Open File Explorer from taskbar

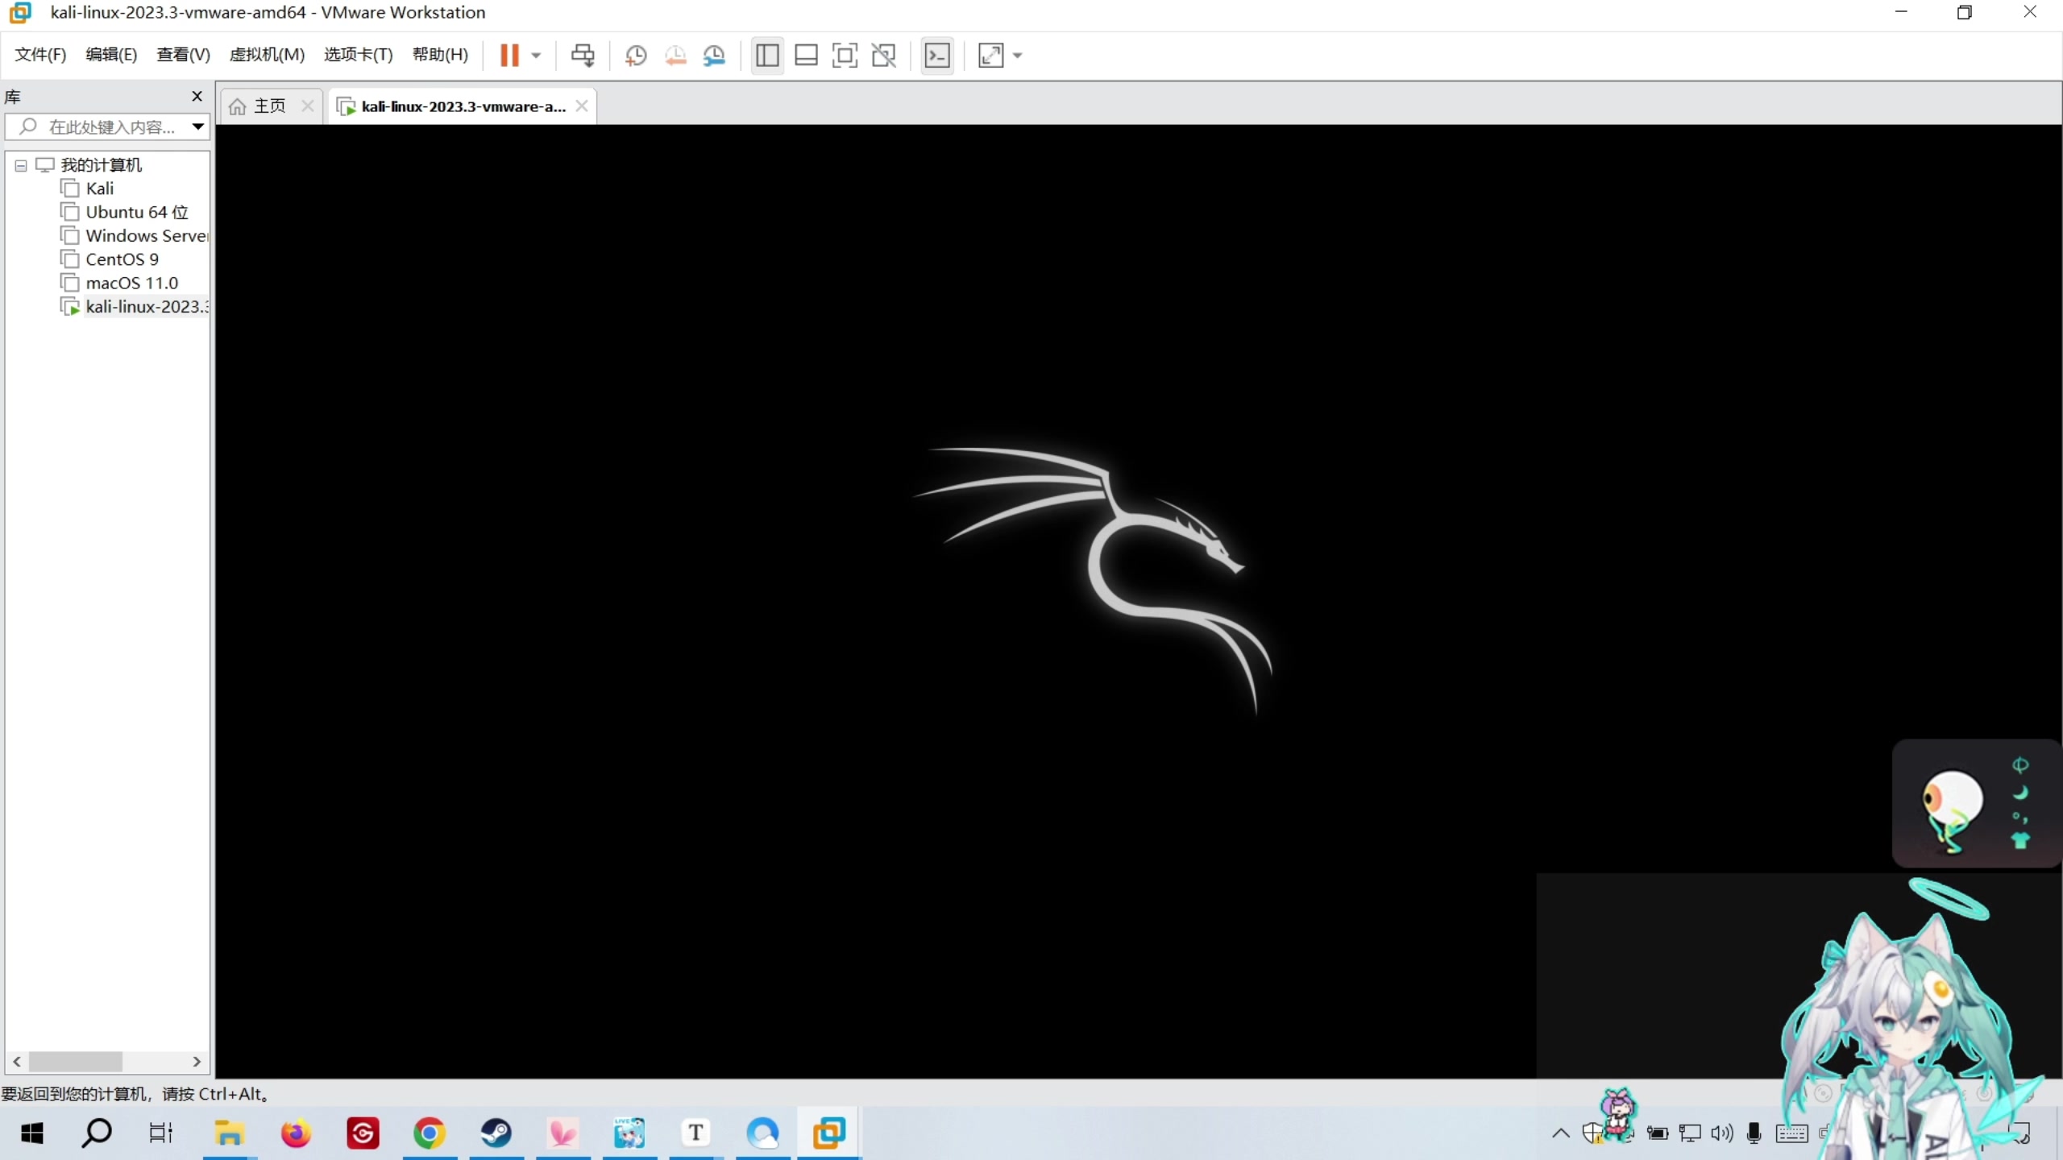pyautogui.click(x=230, y=1133)
